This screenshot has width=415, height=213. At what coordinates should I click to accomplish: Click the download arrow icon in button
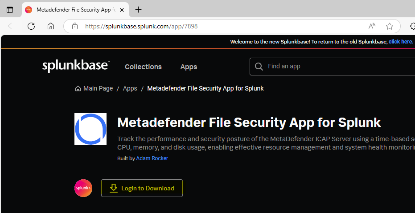click(x=114, y=188)
